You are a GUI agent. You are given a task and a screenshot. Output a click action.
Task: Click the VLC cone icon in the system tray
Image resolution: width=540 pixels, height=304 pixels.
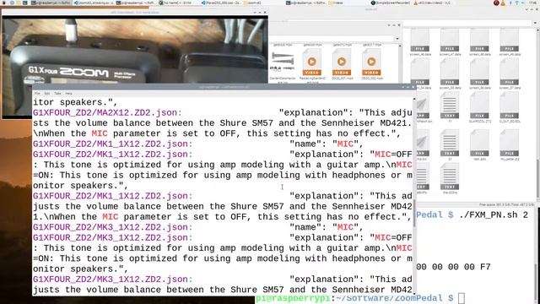(503, 3)
